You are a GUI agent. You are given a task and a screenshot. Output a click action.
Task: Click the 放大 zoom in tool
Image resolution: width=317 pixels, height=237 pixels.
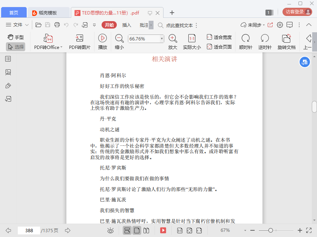tap(173, 42)
